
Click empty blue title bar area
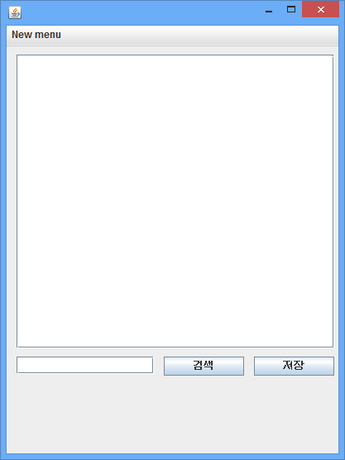pyautogui.click(x=141, y=12)
